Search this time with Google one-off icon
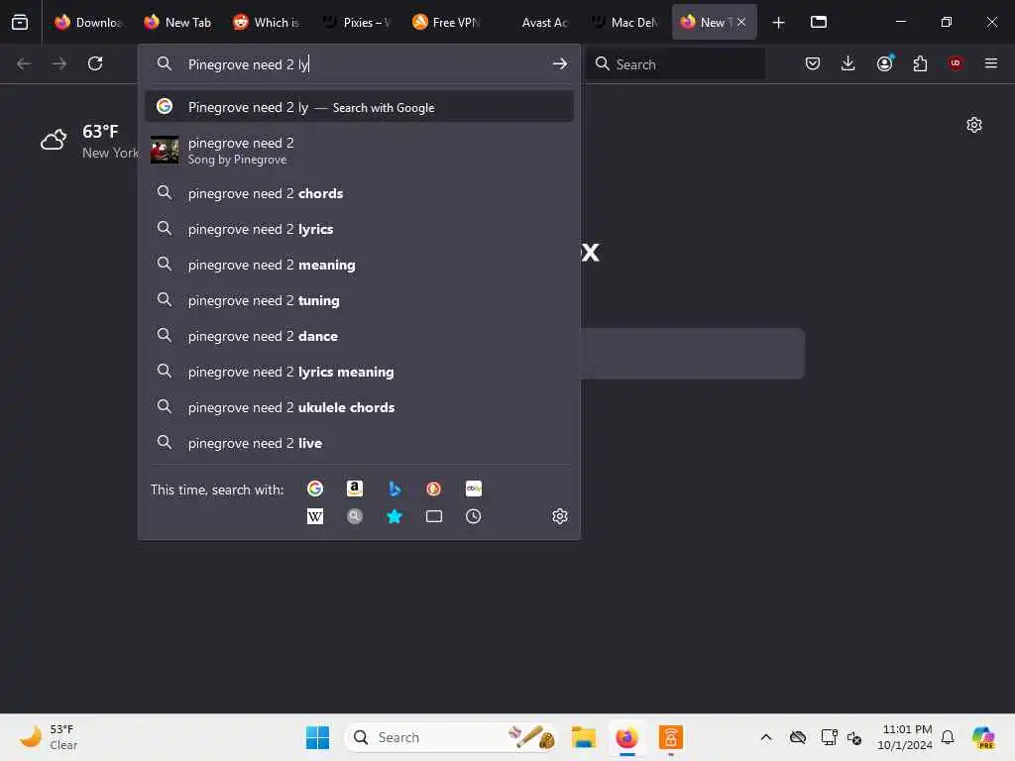 [x=315, y=489]
